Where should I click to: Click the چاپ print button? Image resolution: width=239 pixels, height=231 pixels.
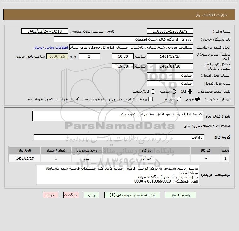point(92,195)
